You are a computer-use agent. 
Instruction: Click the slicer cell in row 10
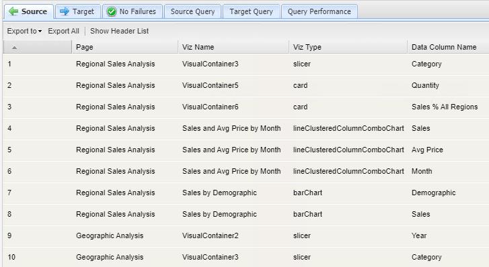(302, 258)
